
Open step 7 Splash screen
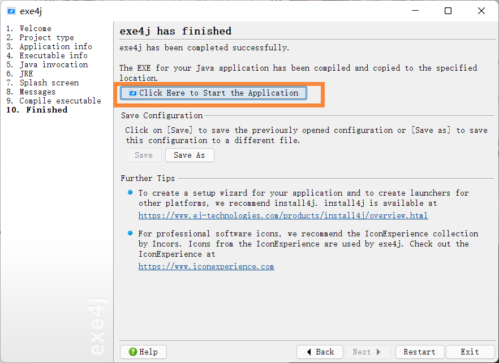pyautogui.click(x=42, y=83)
